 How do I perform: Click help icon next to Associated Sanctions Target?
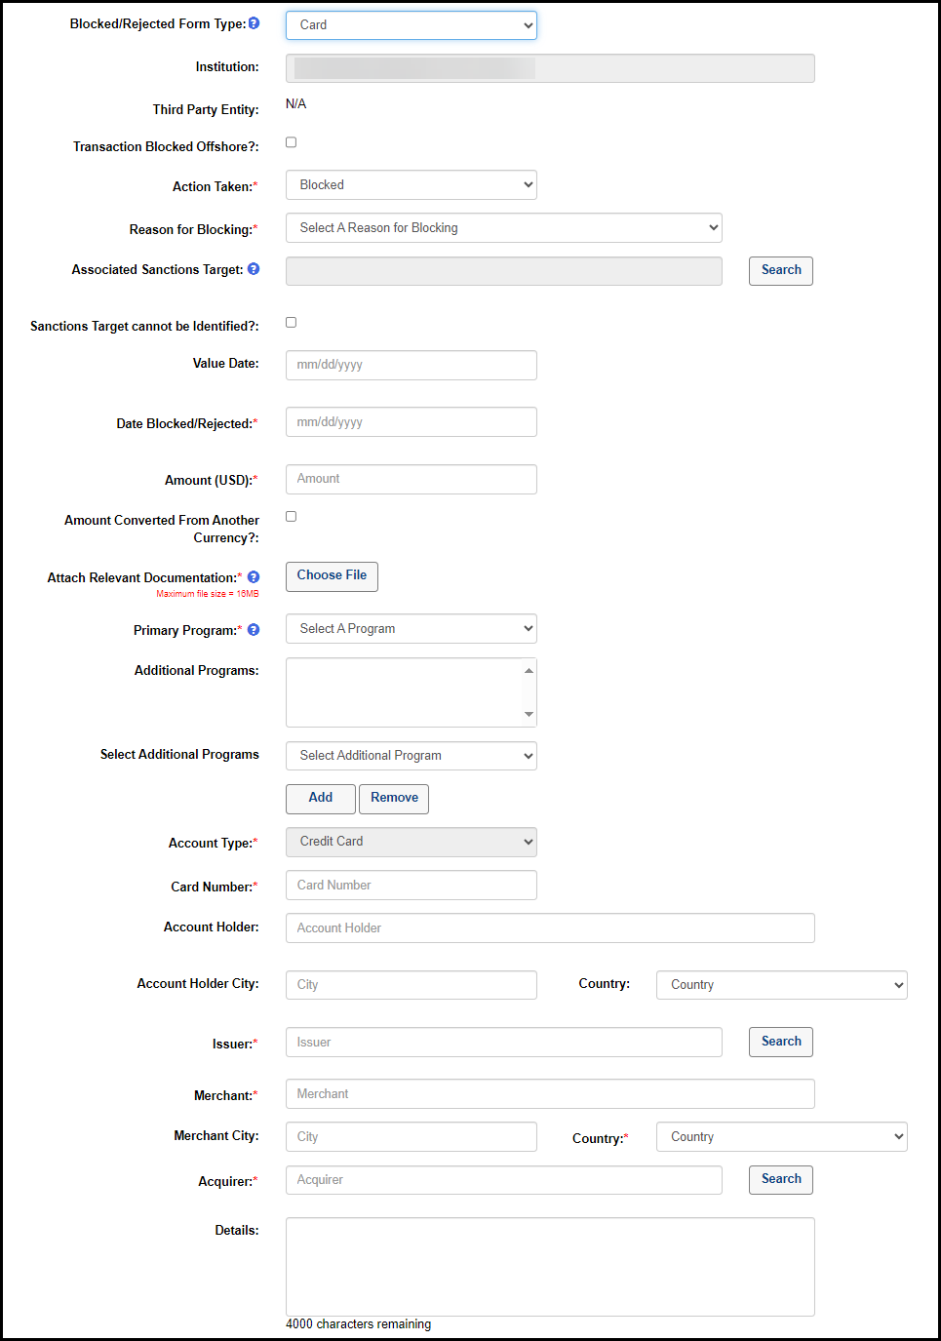tap(254, 269)
